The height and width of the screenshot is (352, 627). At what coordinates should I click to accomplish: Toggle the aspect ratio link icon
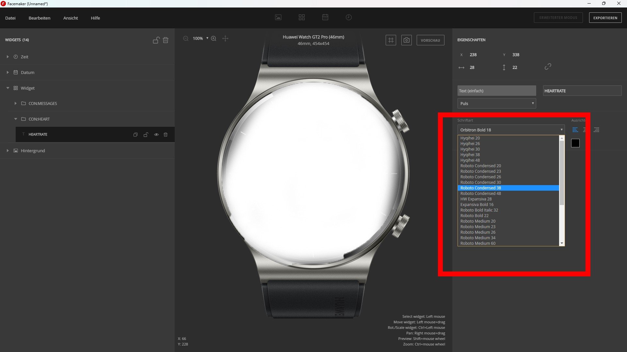(548, 67)
